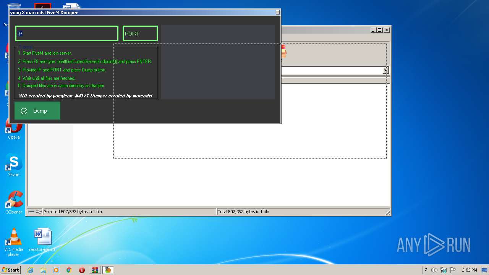Click the network status tray icon

444,270
